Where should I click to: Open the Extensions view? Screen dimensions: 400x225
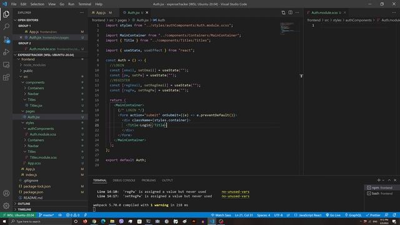click(6, 77)
